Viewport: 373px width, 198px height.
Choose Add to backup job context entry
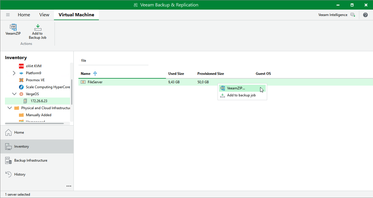point(242,95)
